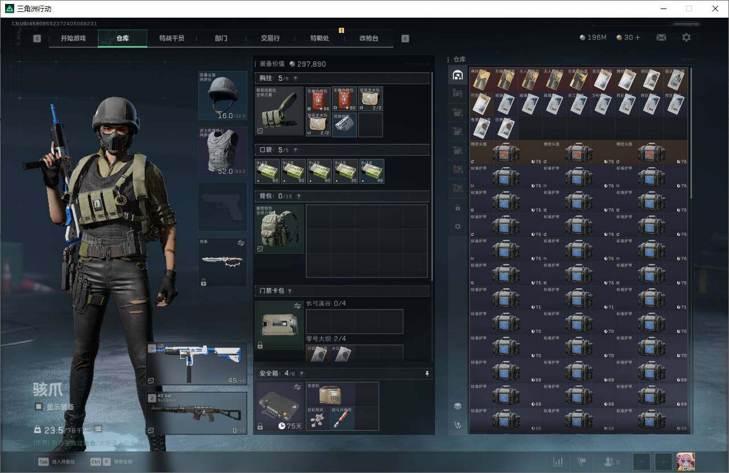This screenshot has height=473, width=729.
Task: Click the help icon beside 安全箱
Action: pyautogui.click(x=302, y=374)
